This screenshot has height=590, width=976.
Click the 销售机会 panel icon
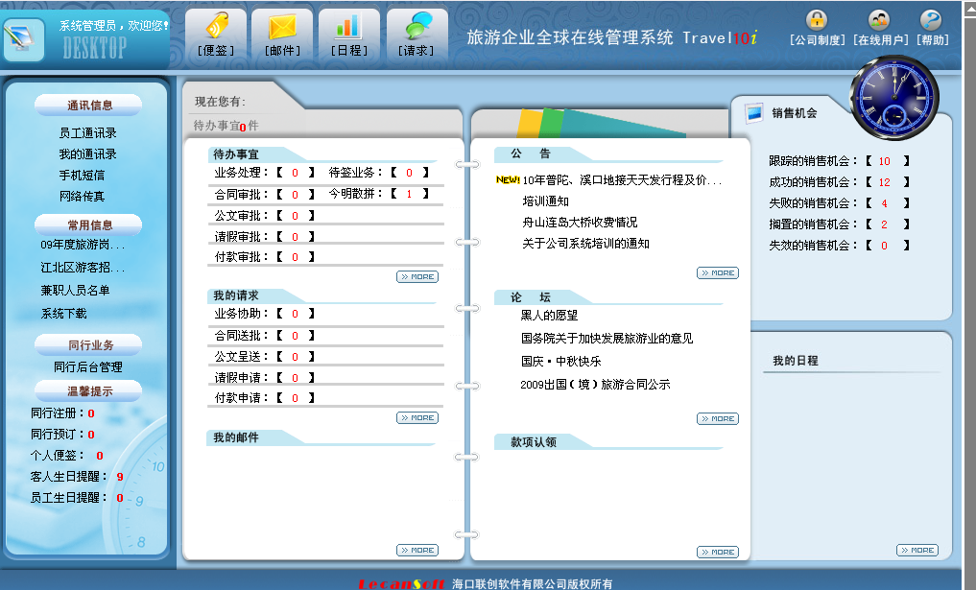[754, 112]
